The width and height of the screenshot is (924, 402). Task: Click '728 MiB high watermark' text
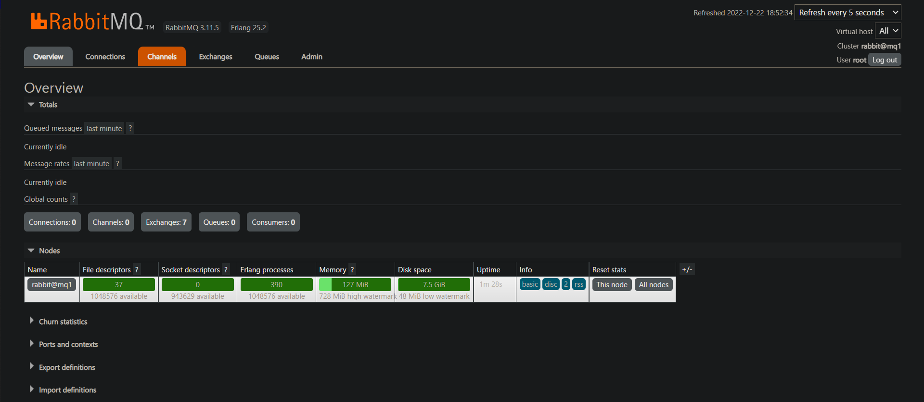pos(358,296)
